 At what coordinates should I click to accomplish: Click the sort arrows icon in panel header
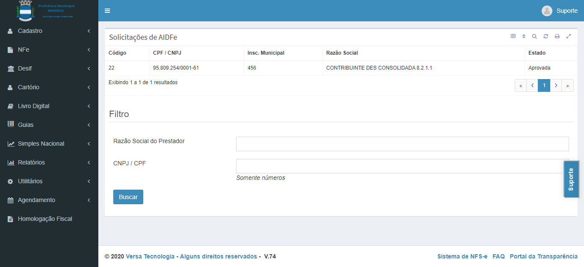(x=524, y=36)
